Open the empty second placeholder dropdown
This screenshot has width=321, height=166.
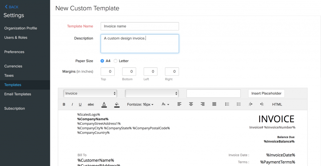(152, 93)
